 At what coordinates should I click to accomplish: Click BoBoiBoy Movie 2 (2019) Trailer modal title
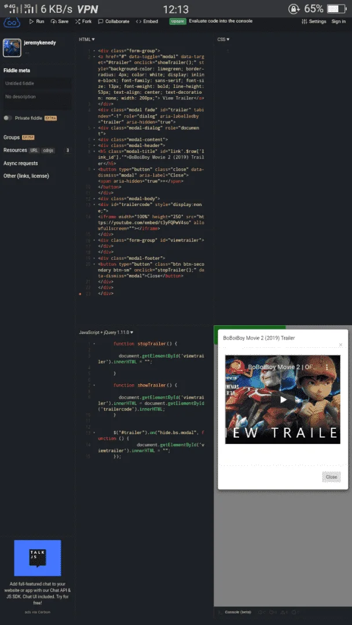coord(259,338)
